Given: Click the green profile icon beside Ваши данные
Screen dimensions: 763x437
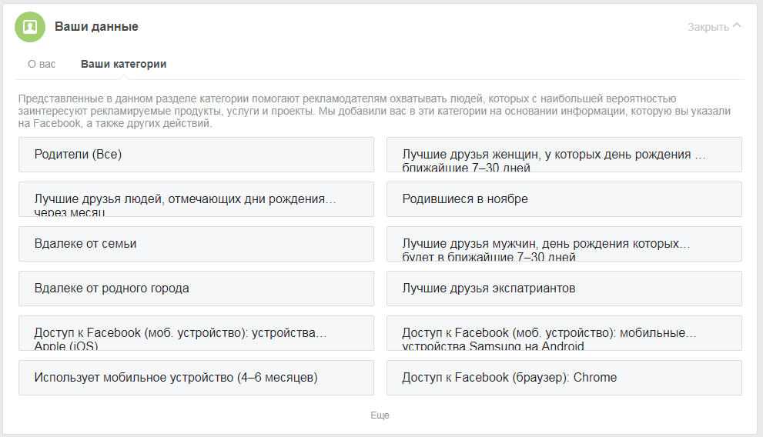Looking at the screenshot, I should coord(30,27).
